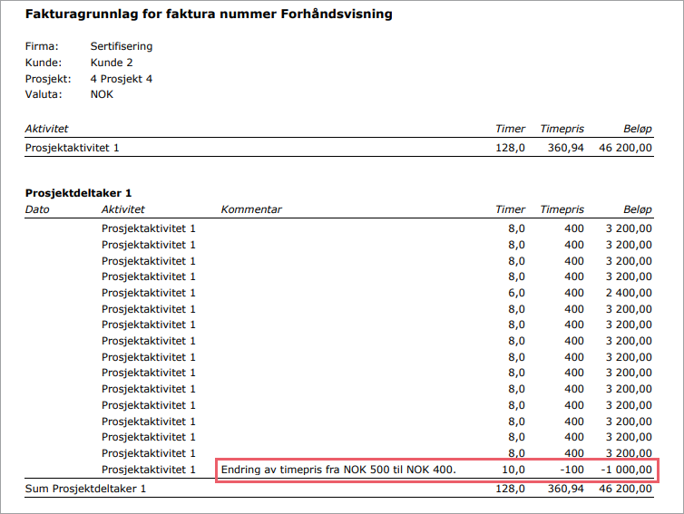Click the Kommentar column header

tap(251, 209)
